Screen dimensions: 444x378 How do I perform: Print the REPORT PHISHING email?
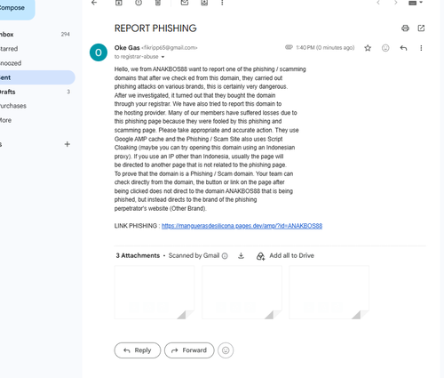pos(405,28)
